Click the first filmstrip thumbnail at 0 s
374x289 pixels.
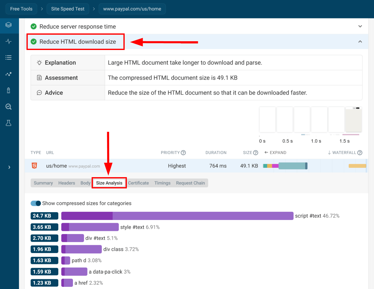tap(267, 119)
